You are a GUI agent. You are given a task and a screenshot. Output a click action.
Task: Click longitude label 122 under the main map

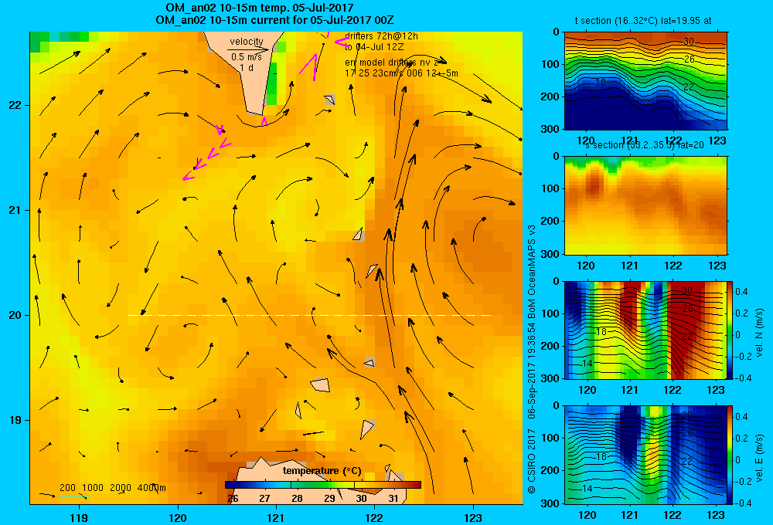[374, 517]
